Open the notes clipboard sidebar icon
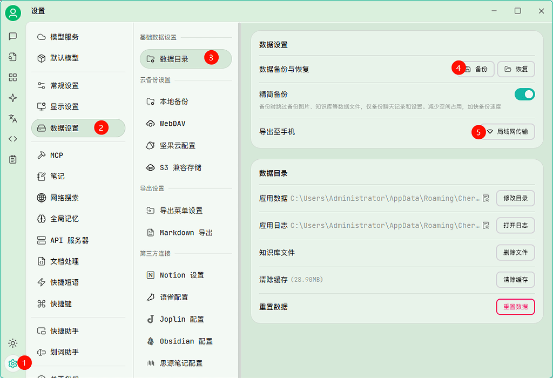This screenshot has height=378, width=553. (x=13, y=159)
